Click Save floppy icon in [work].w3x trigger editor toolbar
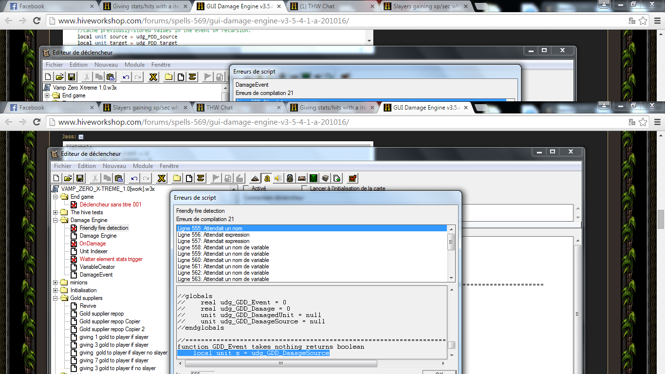The width and height of the screenshot is (665, 374). (x=79, y=178)
